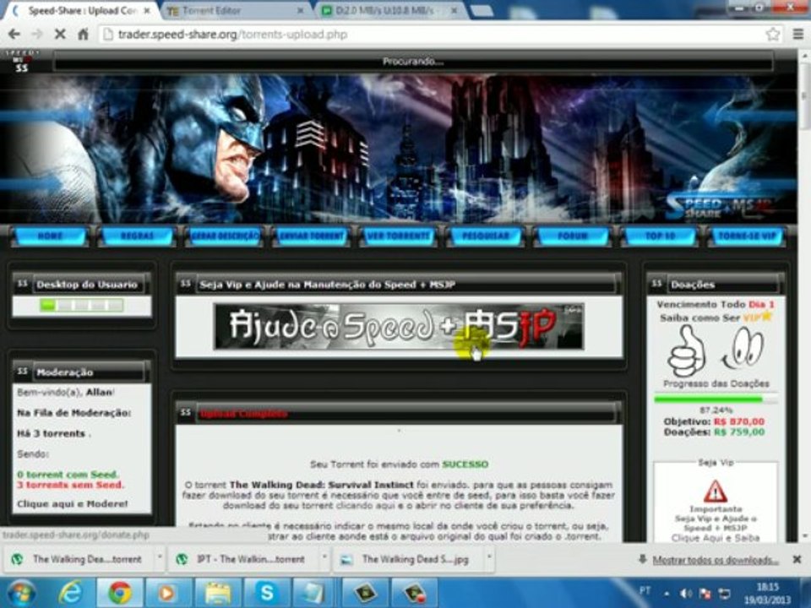Stop page loading with the X icon
This screenshot has height=608, width=811.
click(x=60, y=35)
